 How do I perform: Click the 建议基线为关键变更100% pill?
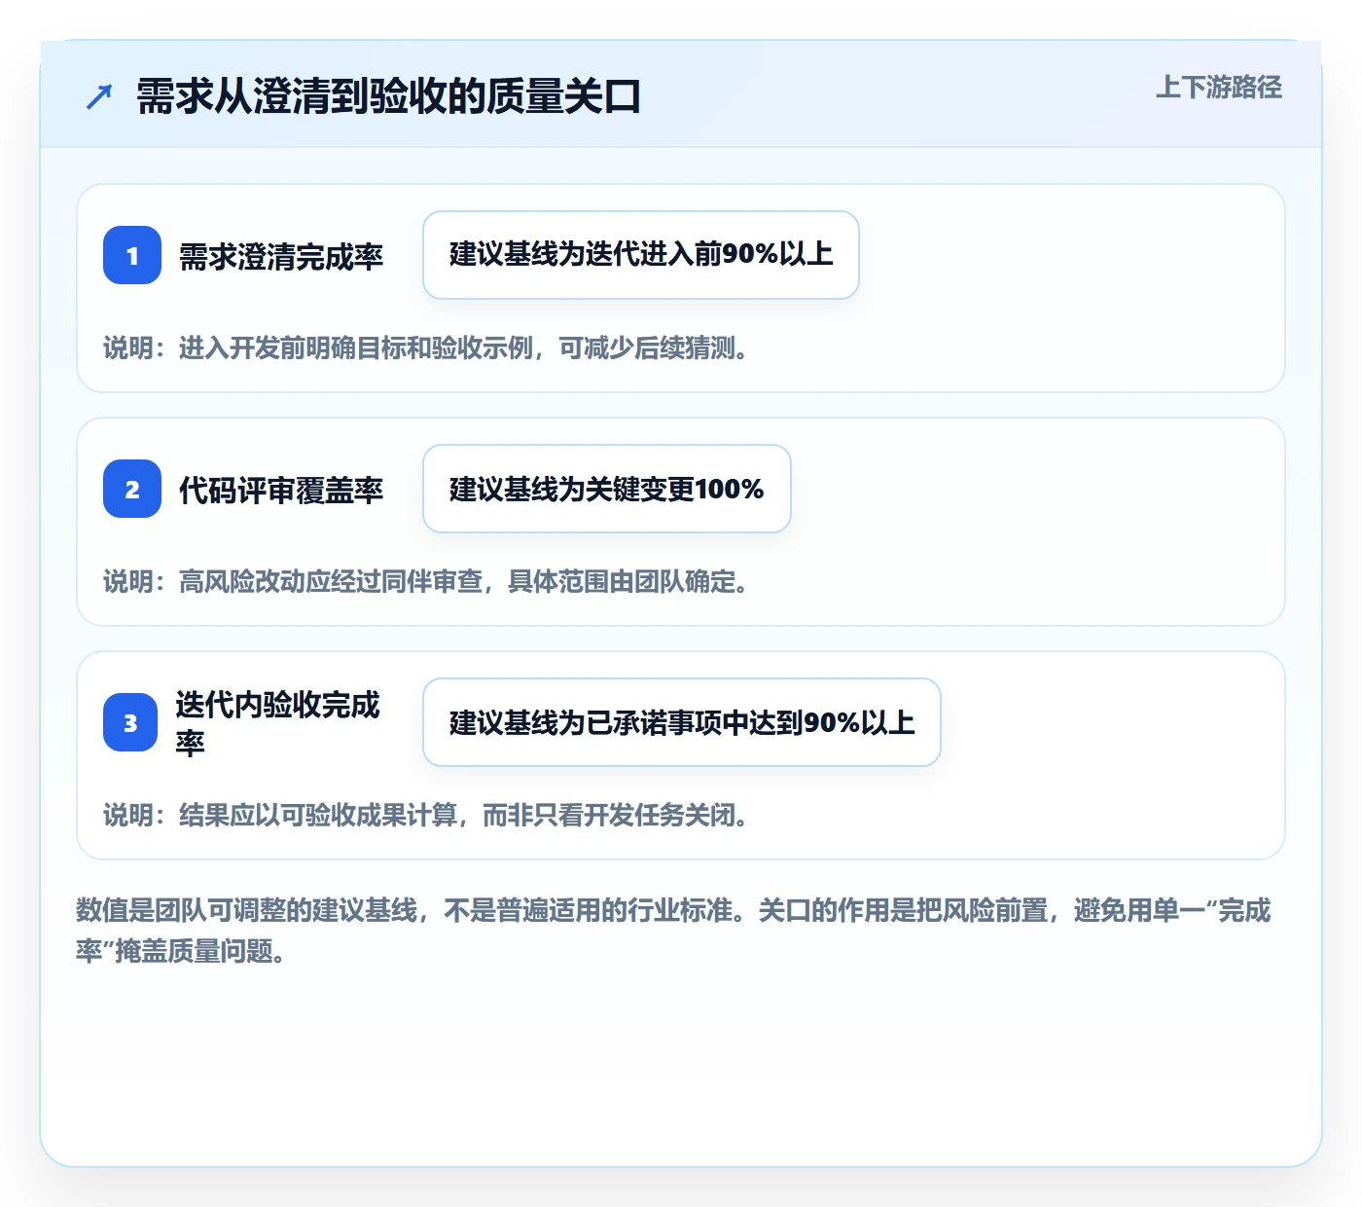607,489
